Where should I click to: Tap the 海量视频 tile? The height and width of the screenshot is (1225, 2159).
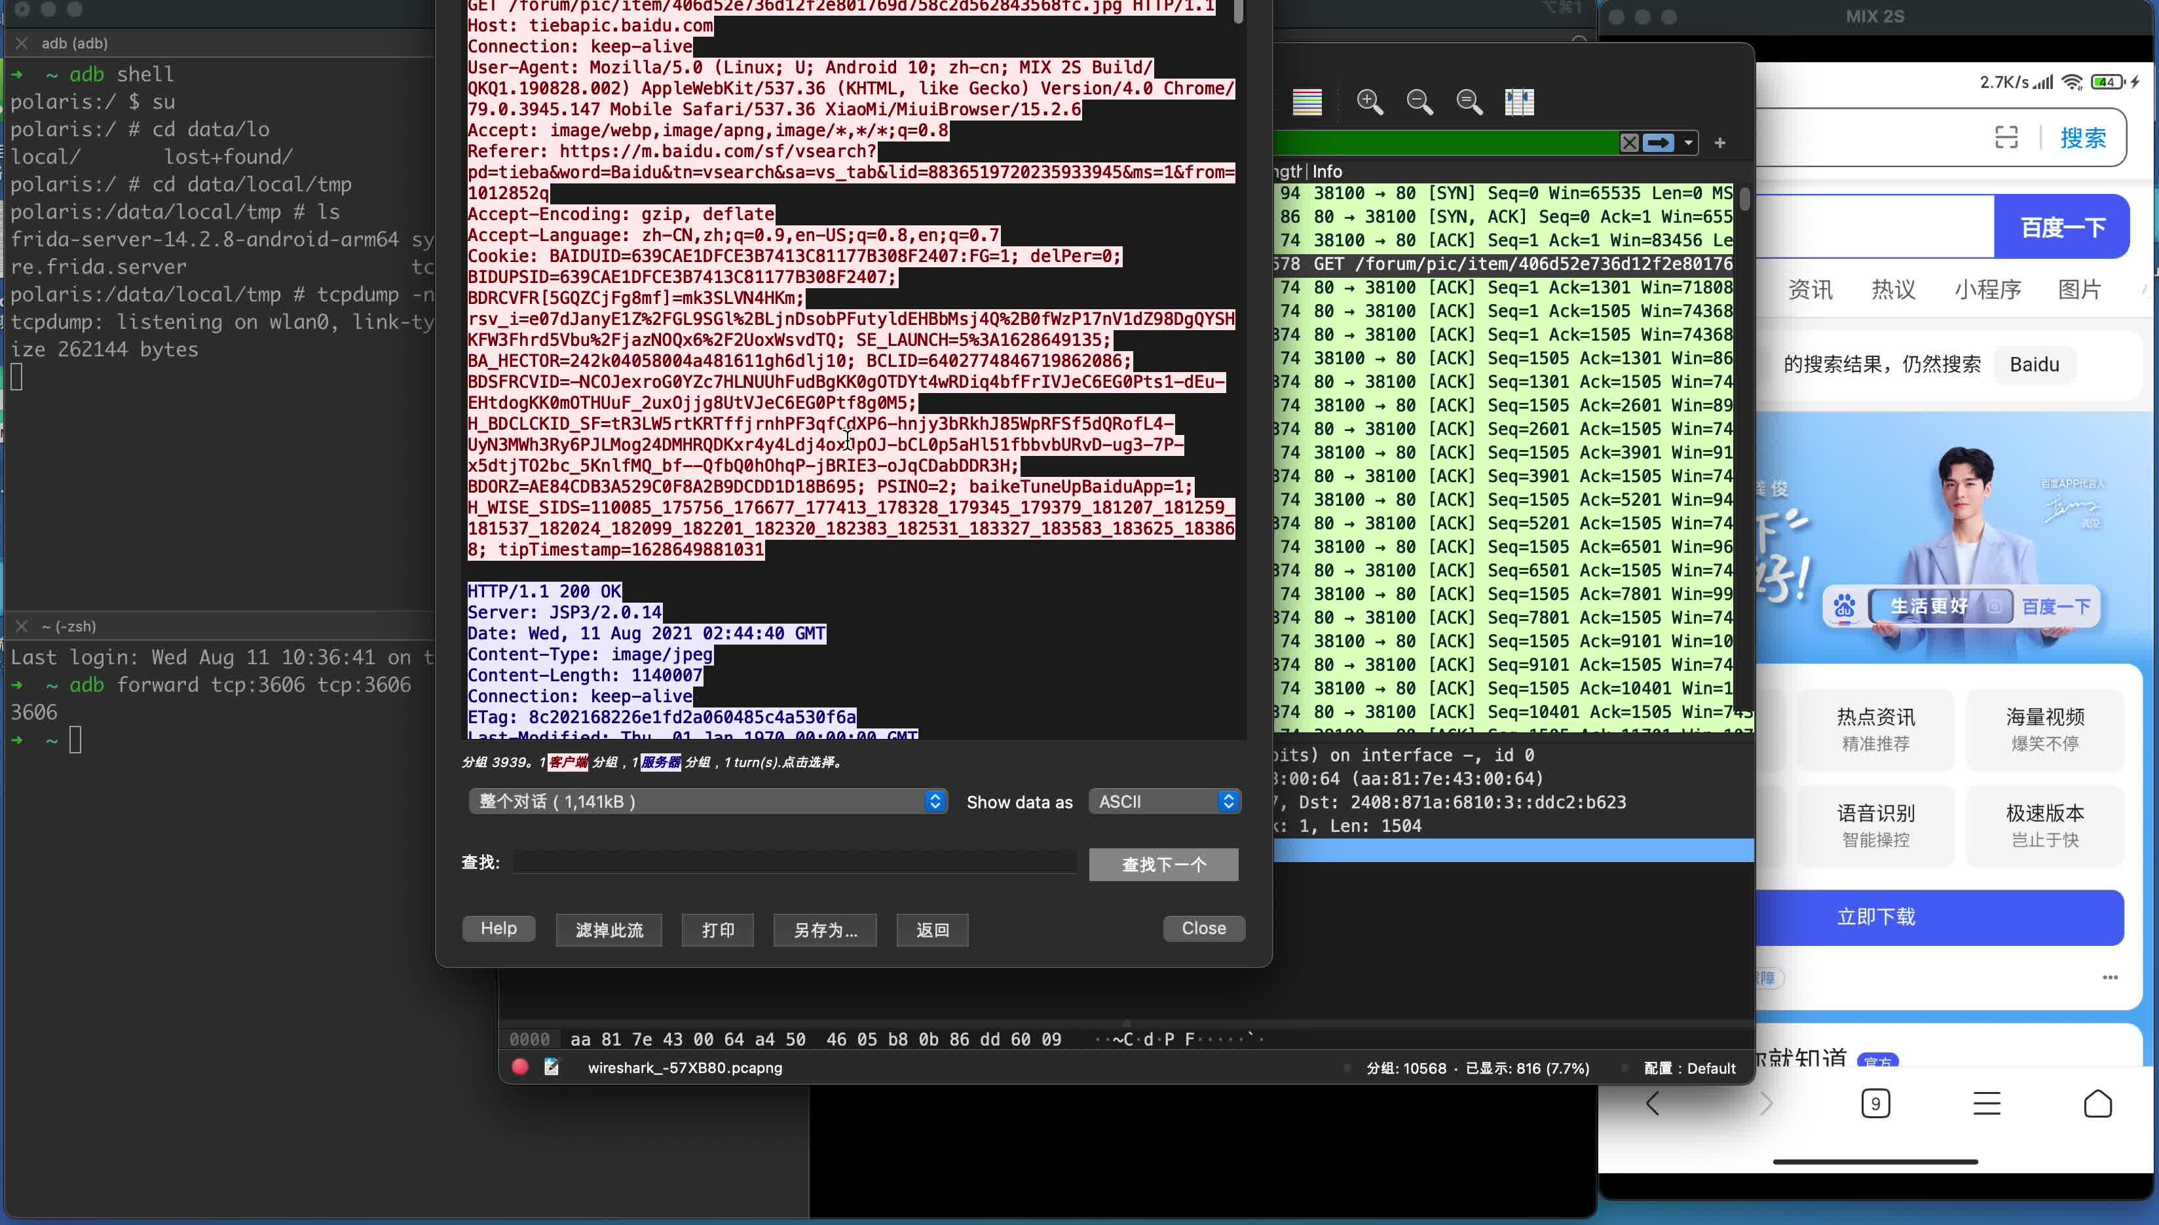pyautogui.click(x=2044, y=728)
